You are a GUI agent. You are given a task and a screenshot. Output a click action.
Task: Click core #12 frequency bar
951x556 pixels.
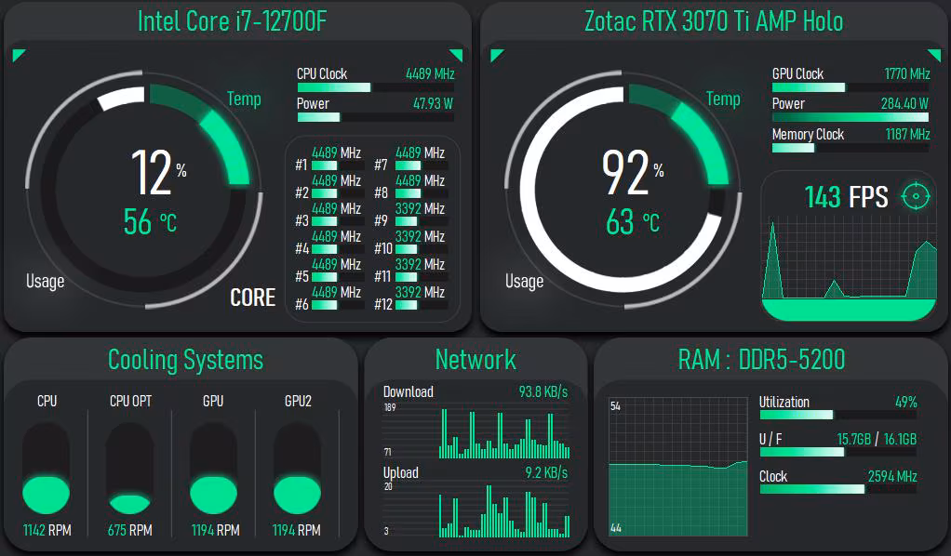click(422, 305)
